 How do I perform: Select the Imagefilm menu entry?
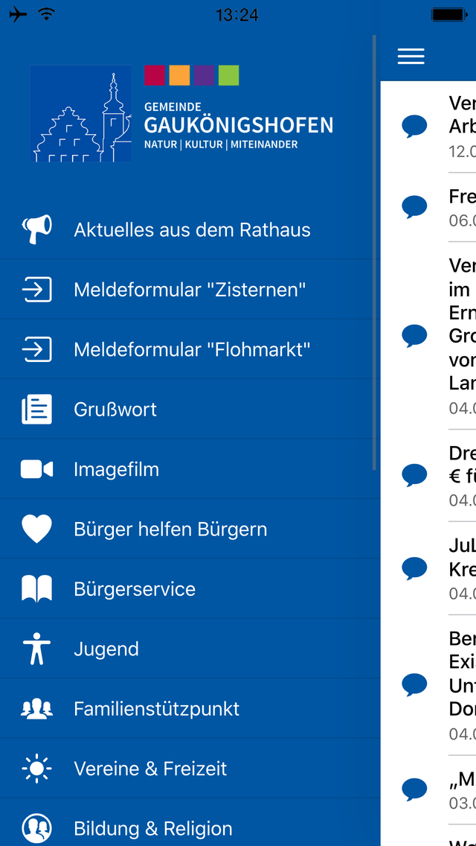click(190, 469)
